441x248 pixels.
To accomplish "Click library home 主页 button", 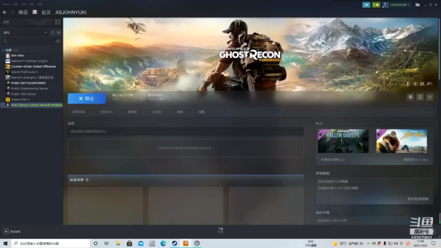I will 27,22.
